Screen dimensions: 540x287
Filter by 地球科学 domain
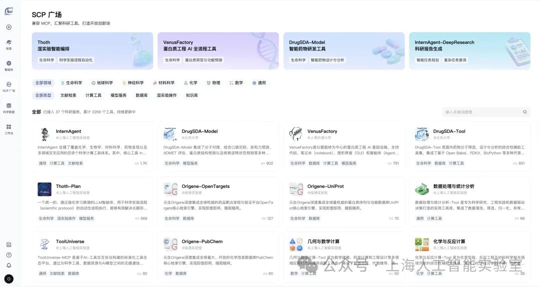[102, 83]
